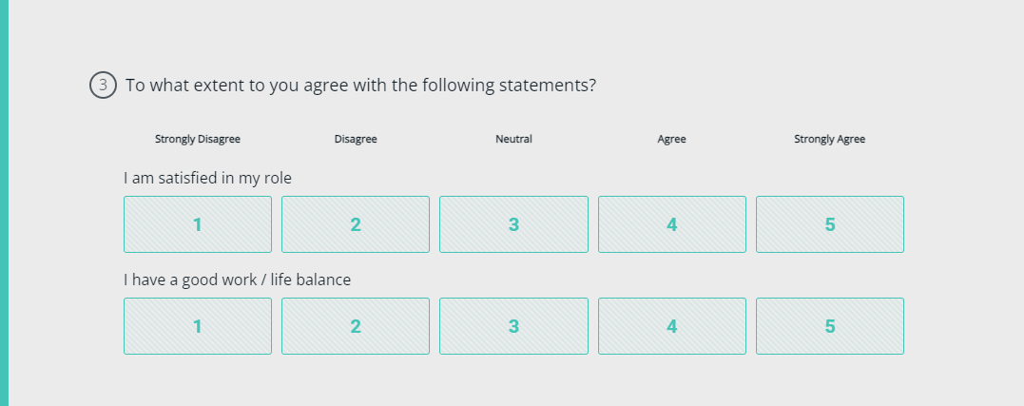Click the 'I have a good work / life balance' text
The height and width of the screenshot is (406, 1024).
[x=237, y=280]
